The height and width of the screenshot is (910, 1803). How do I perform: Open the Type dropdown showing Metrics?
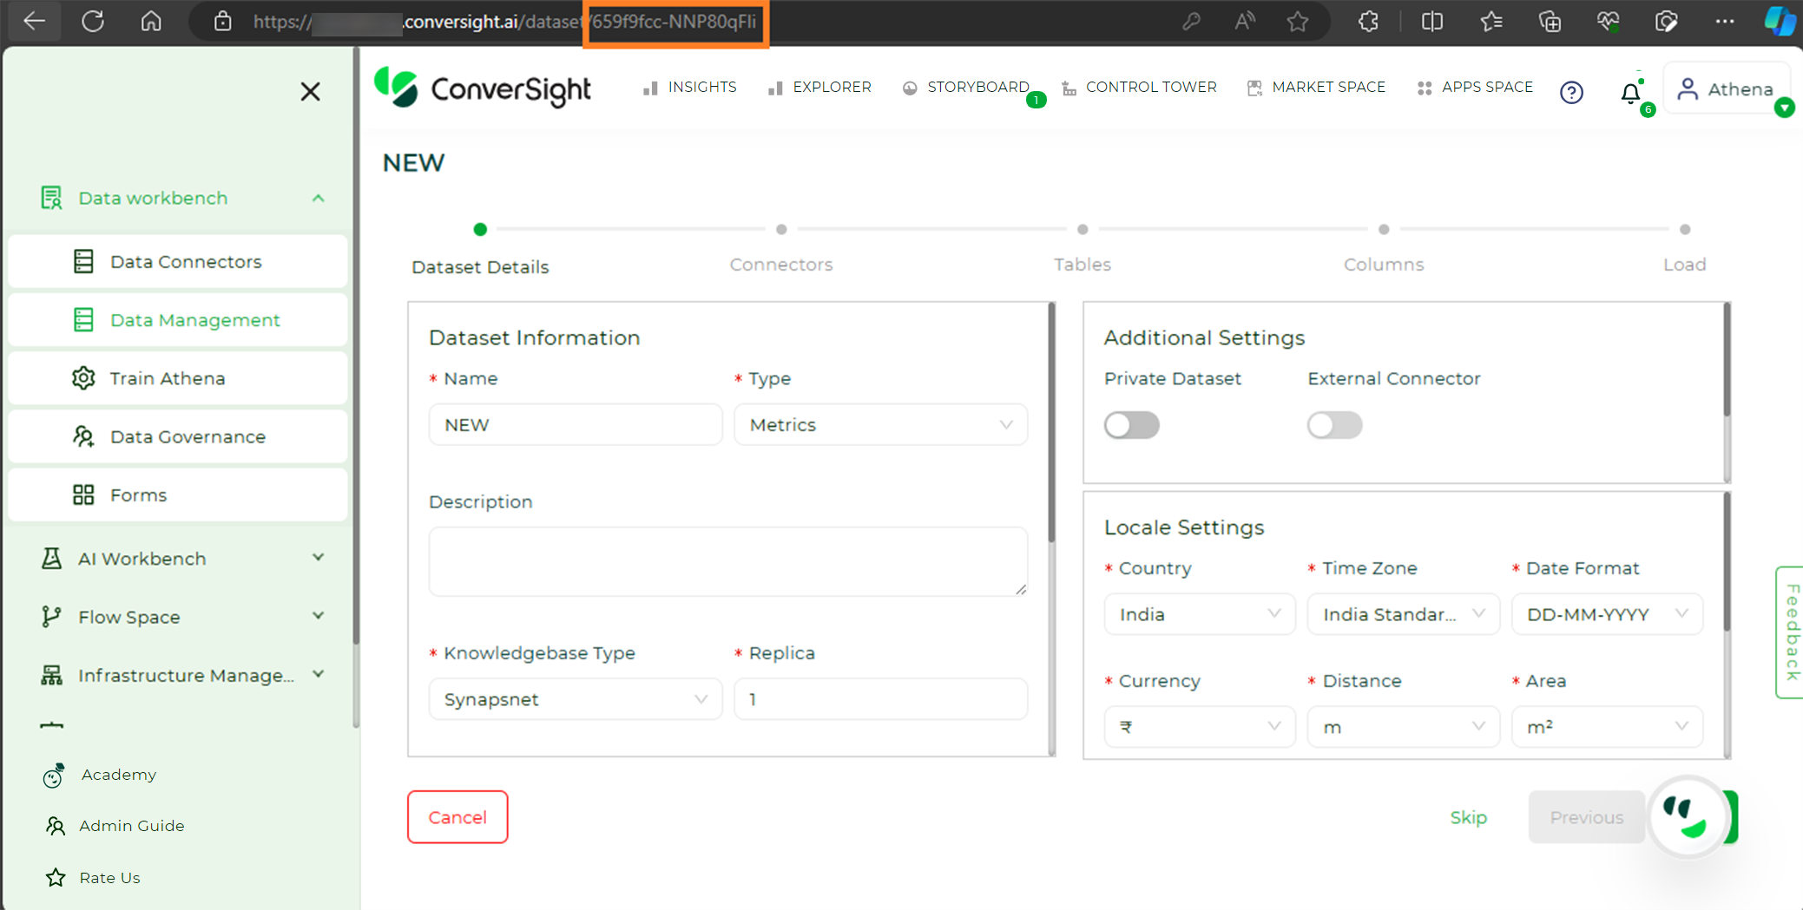tap(879, 424)
